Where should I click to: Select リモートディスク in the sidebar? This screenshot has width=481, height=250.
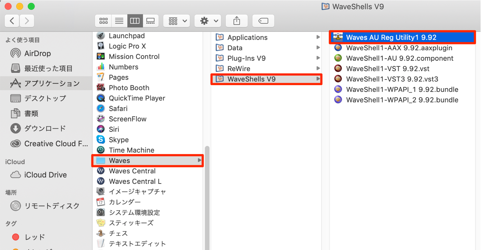(x=46, y=206)
